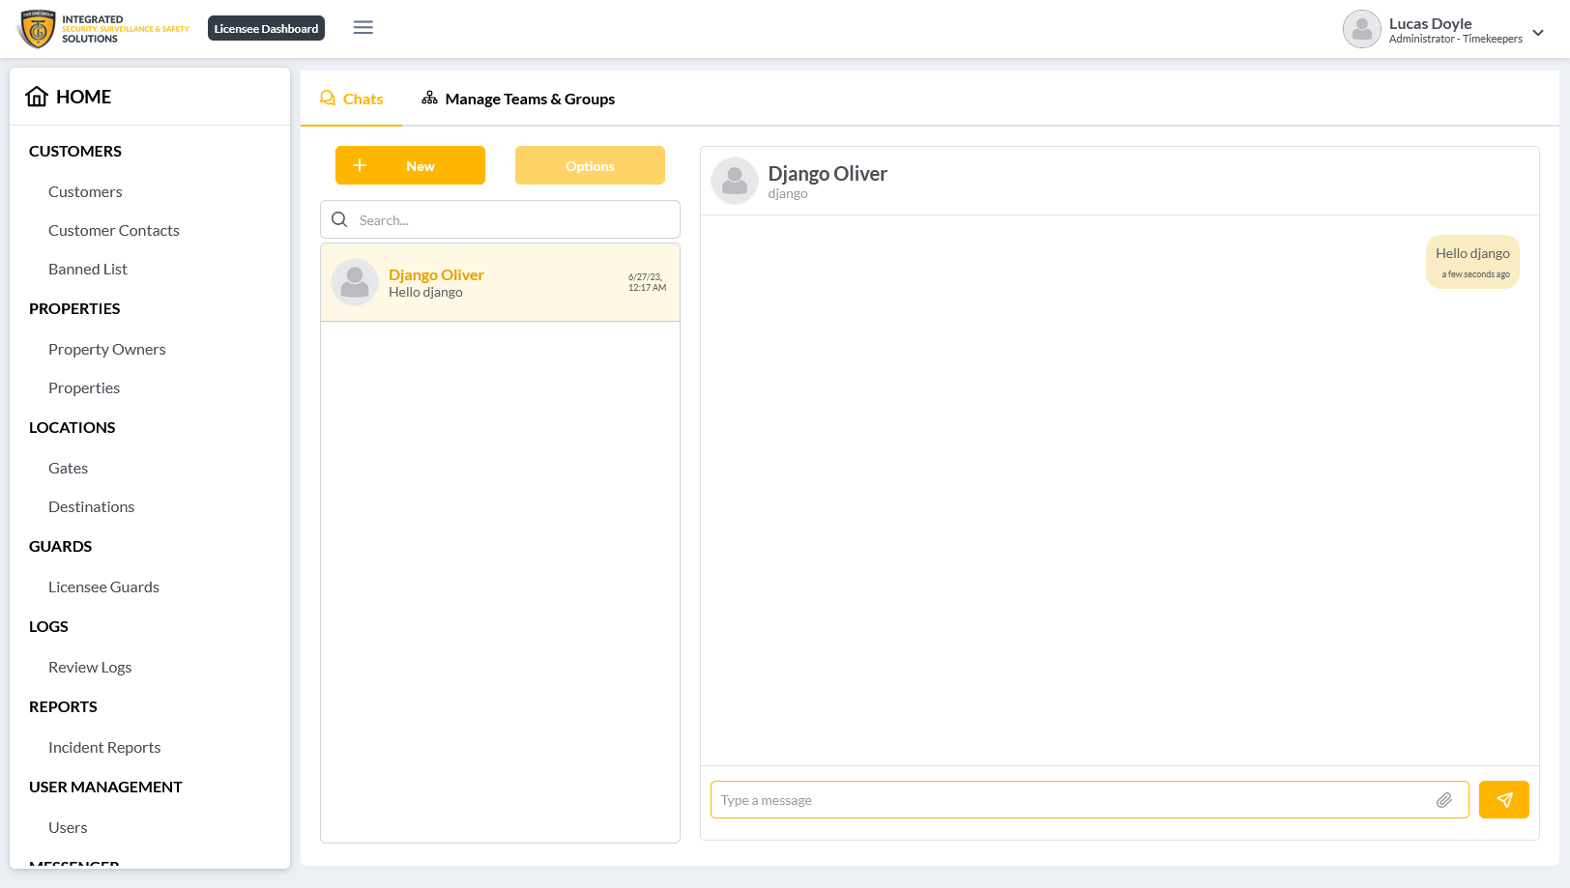This screenshot has height=888, width=1570.
Task: Expand the user account dropdown chevron
Action: click(x=1538, y=33)
